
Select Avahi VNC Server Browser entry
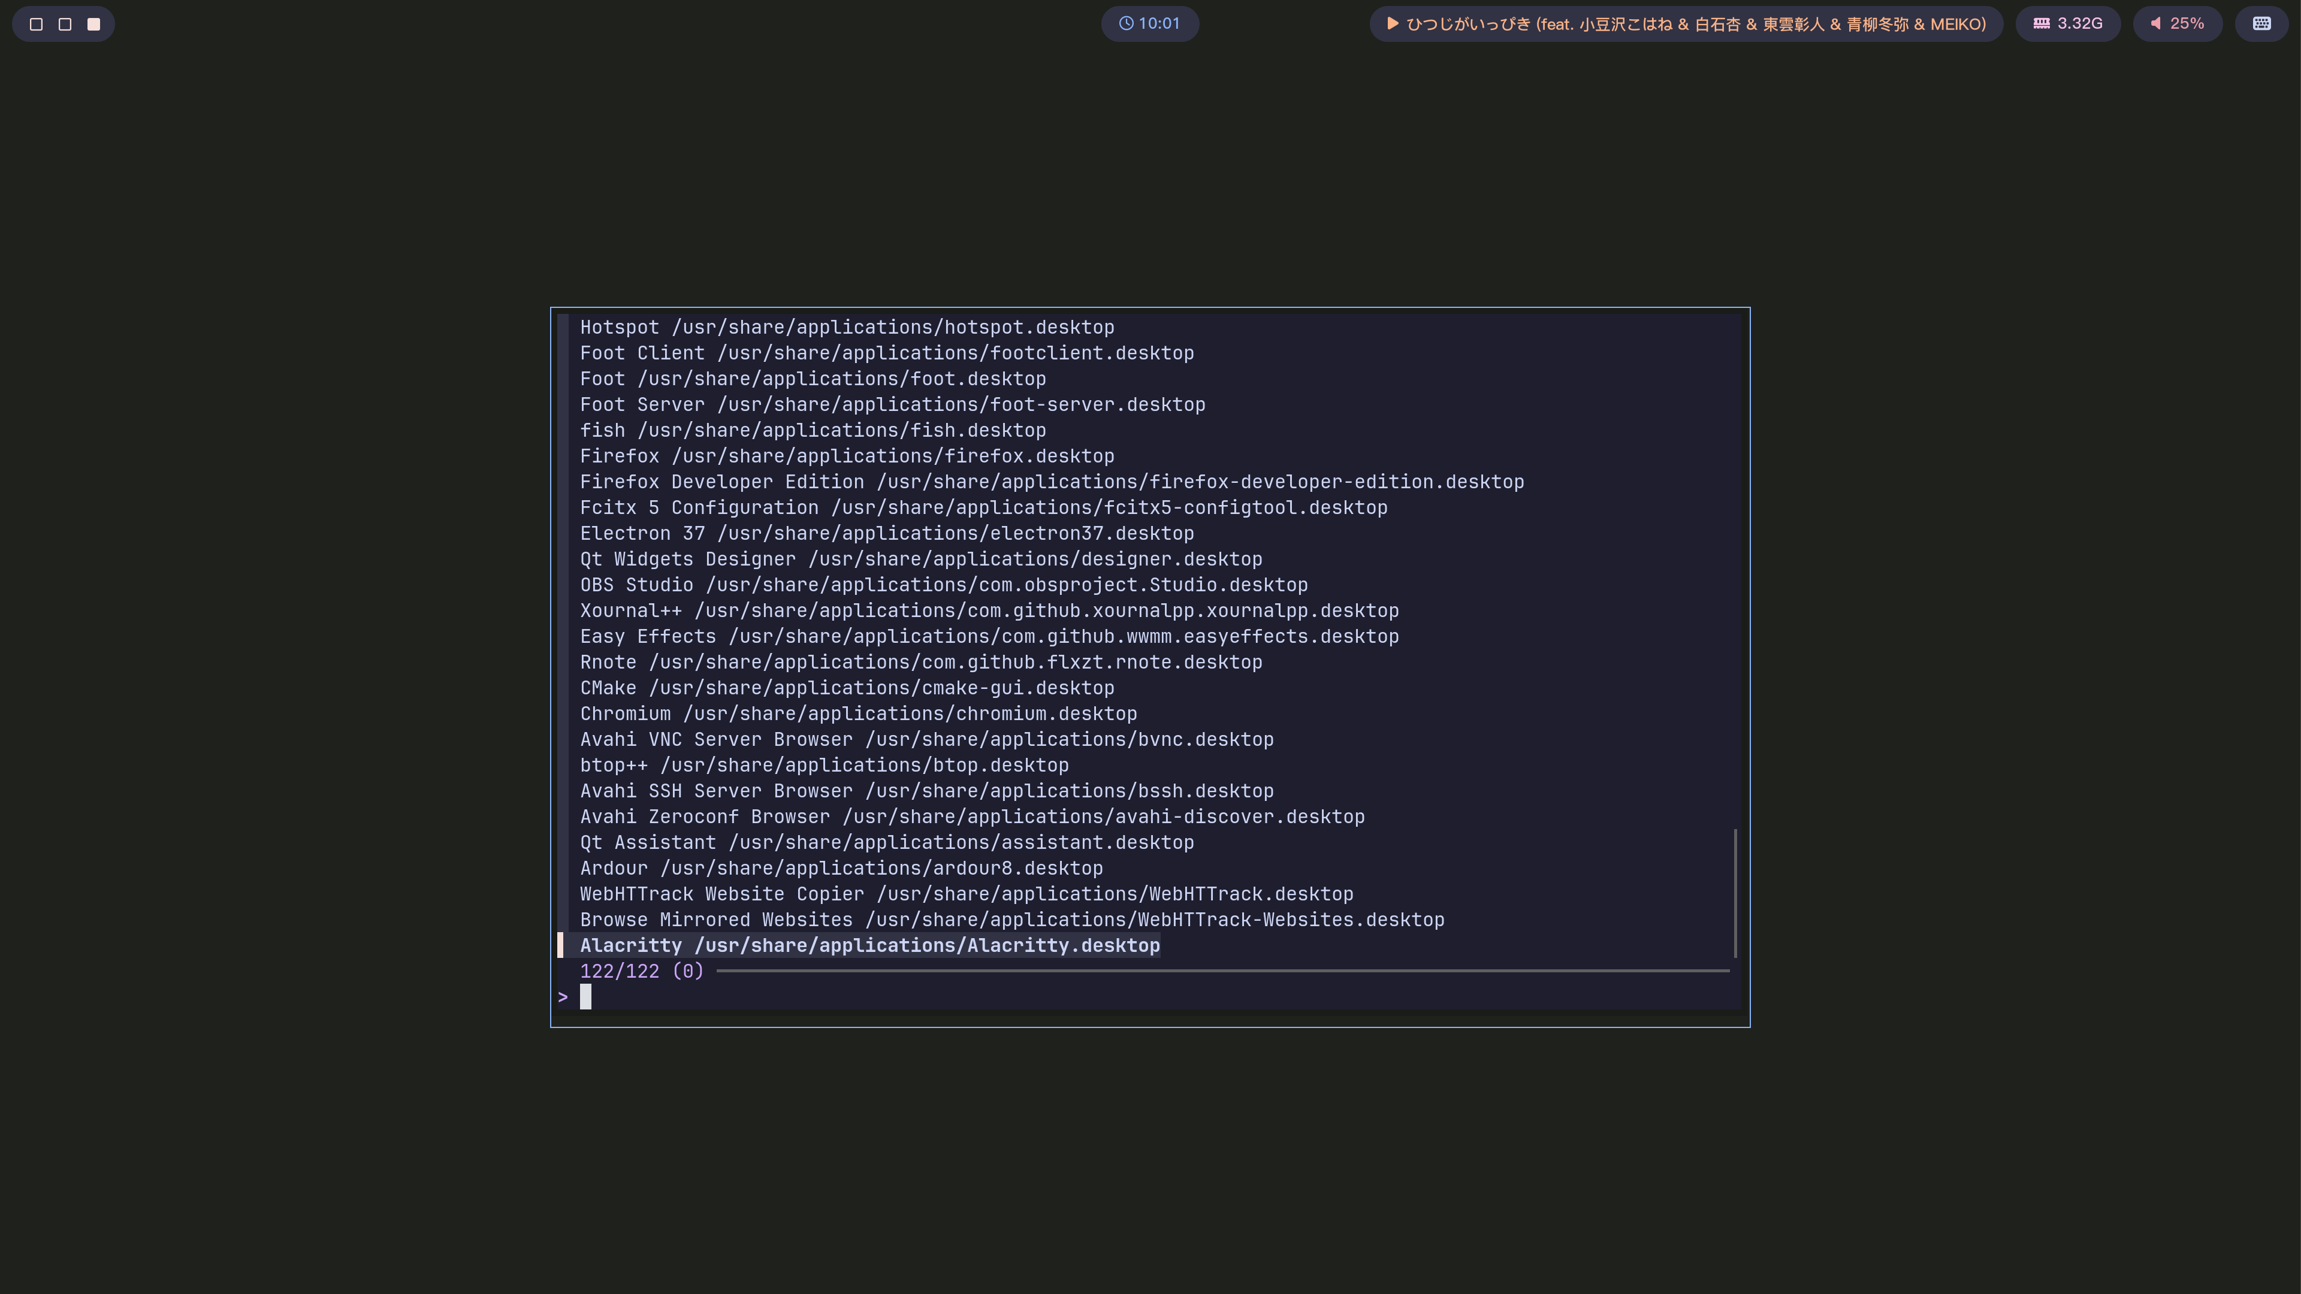(x=927, y=740)
